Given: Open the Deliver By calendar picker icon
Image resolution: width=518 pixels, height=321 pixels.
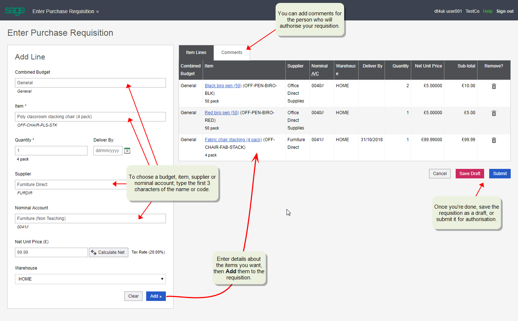Looking at the screenshot, I should 127,150.
